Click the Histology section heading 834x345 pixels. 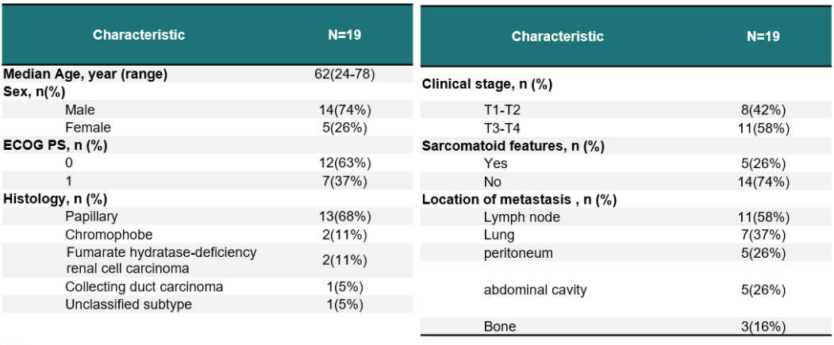(x=56, y=197)
